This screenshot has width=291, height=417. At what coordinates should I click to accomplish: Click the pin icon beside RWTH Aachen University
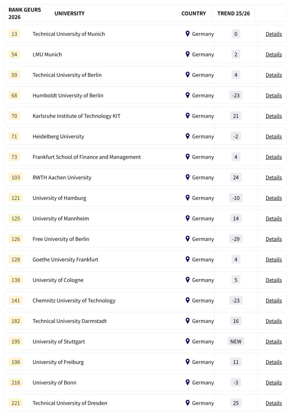click(187, 177)
